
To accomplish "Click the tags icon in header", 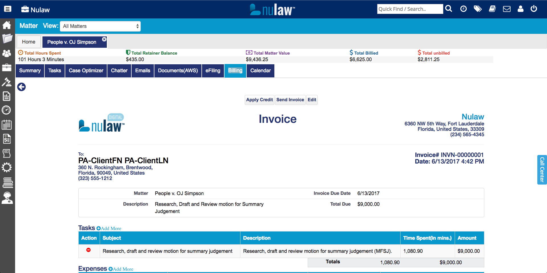I will coord(478,9).
